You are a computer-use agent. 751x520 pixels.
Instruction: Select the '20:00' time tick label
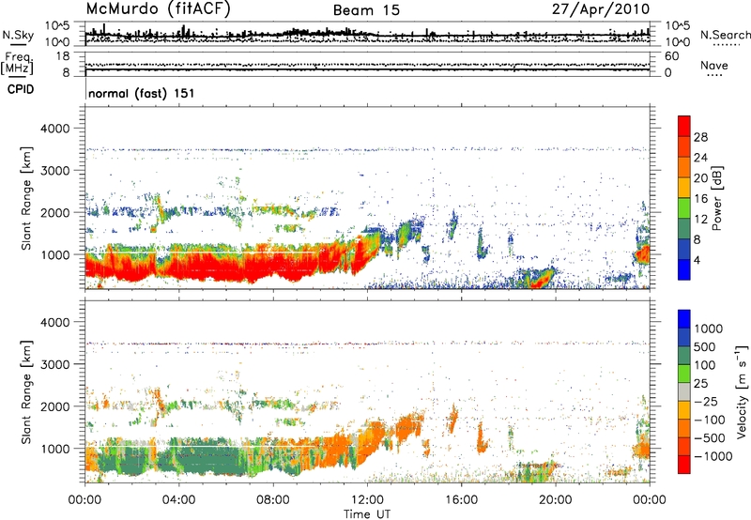pyautogui.click(x=555, y=500)
